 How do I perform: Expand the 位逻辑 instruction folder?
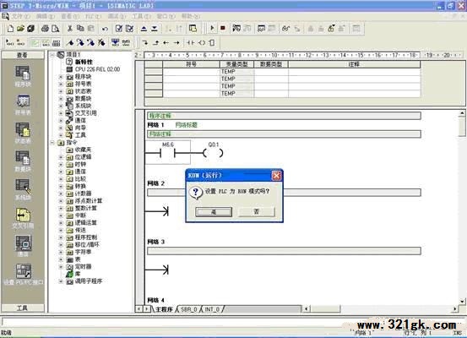[x=61, y=157]
